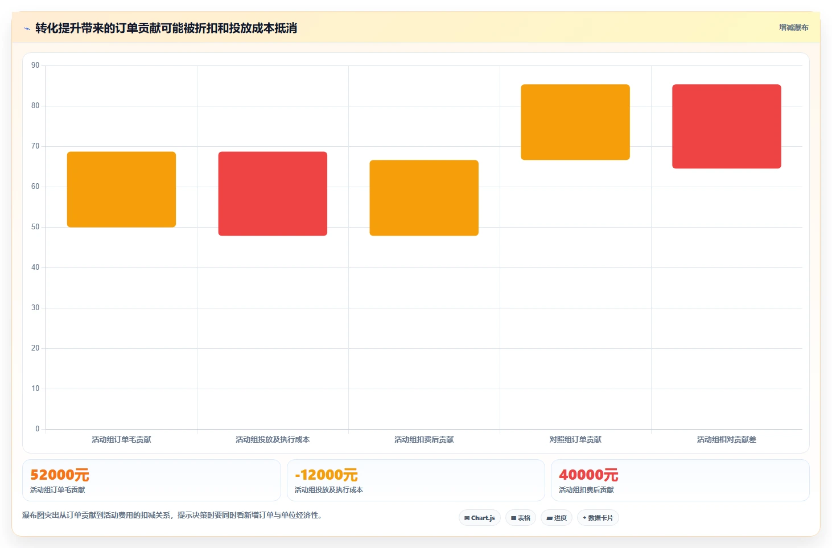Click the x-axis label 对照组订单贡献

[x=575, y=439]
